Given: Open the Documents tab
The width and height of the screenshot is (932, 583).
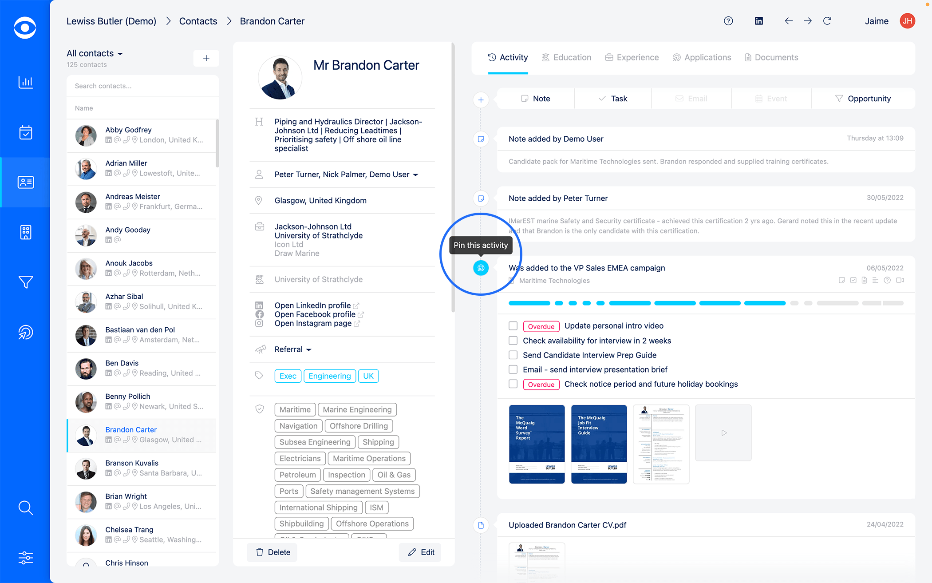Looking at the screenshot, I should coord(771,57).
